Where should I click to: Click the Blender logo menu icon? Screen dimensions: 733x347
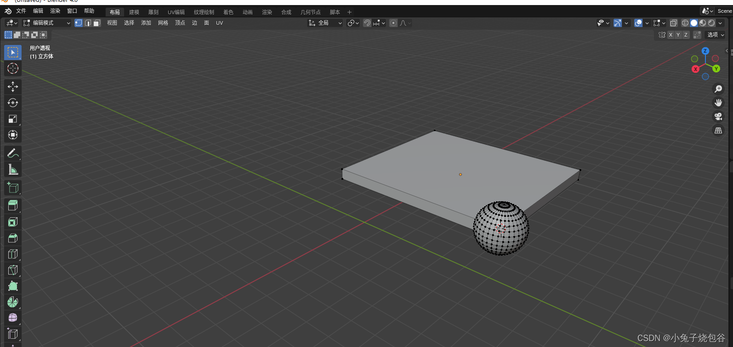8,11
